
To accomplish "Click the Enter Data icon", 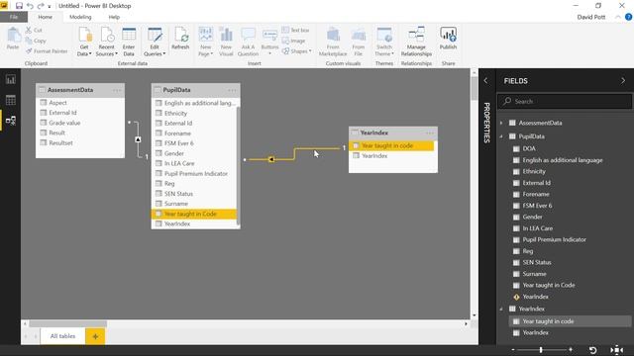I will click(x=129, y=42).
